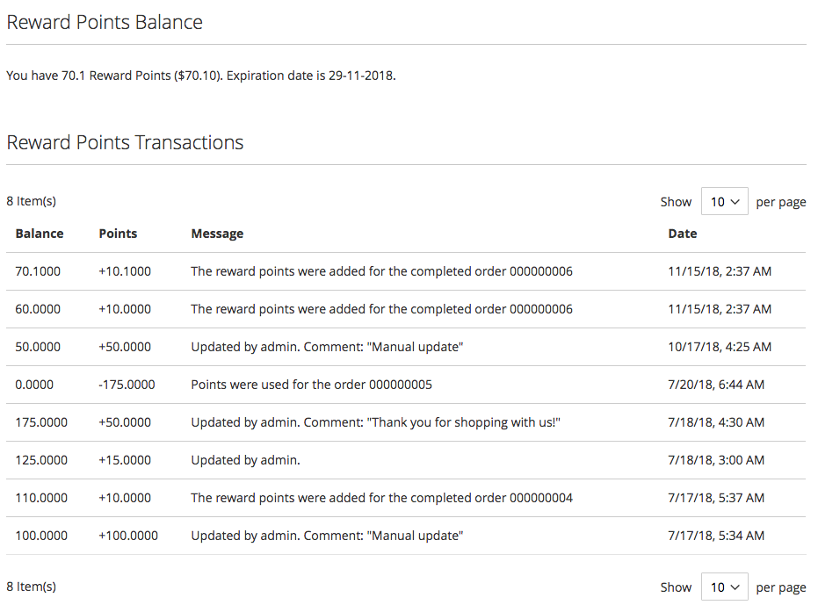Click the Balance column header

tap(40, 234)
